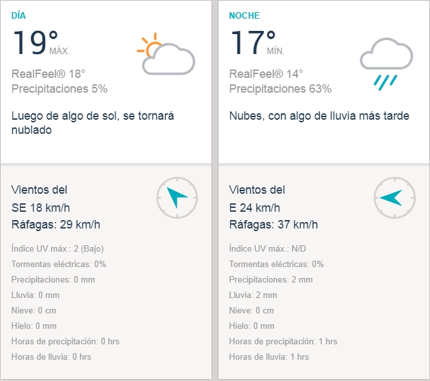Select the DÍA heading
The height and width of the screenshot is (381, 430).
19,15
